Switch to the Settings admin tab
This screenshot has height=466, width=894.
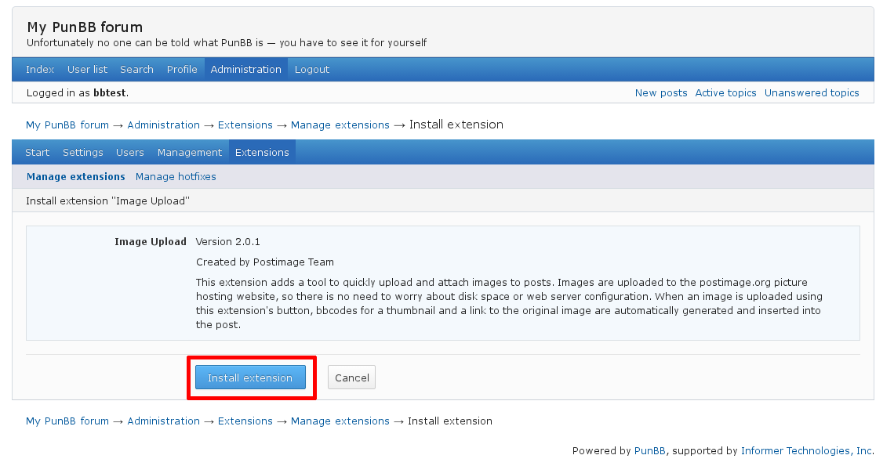82,152
